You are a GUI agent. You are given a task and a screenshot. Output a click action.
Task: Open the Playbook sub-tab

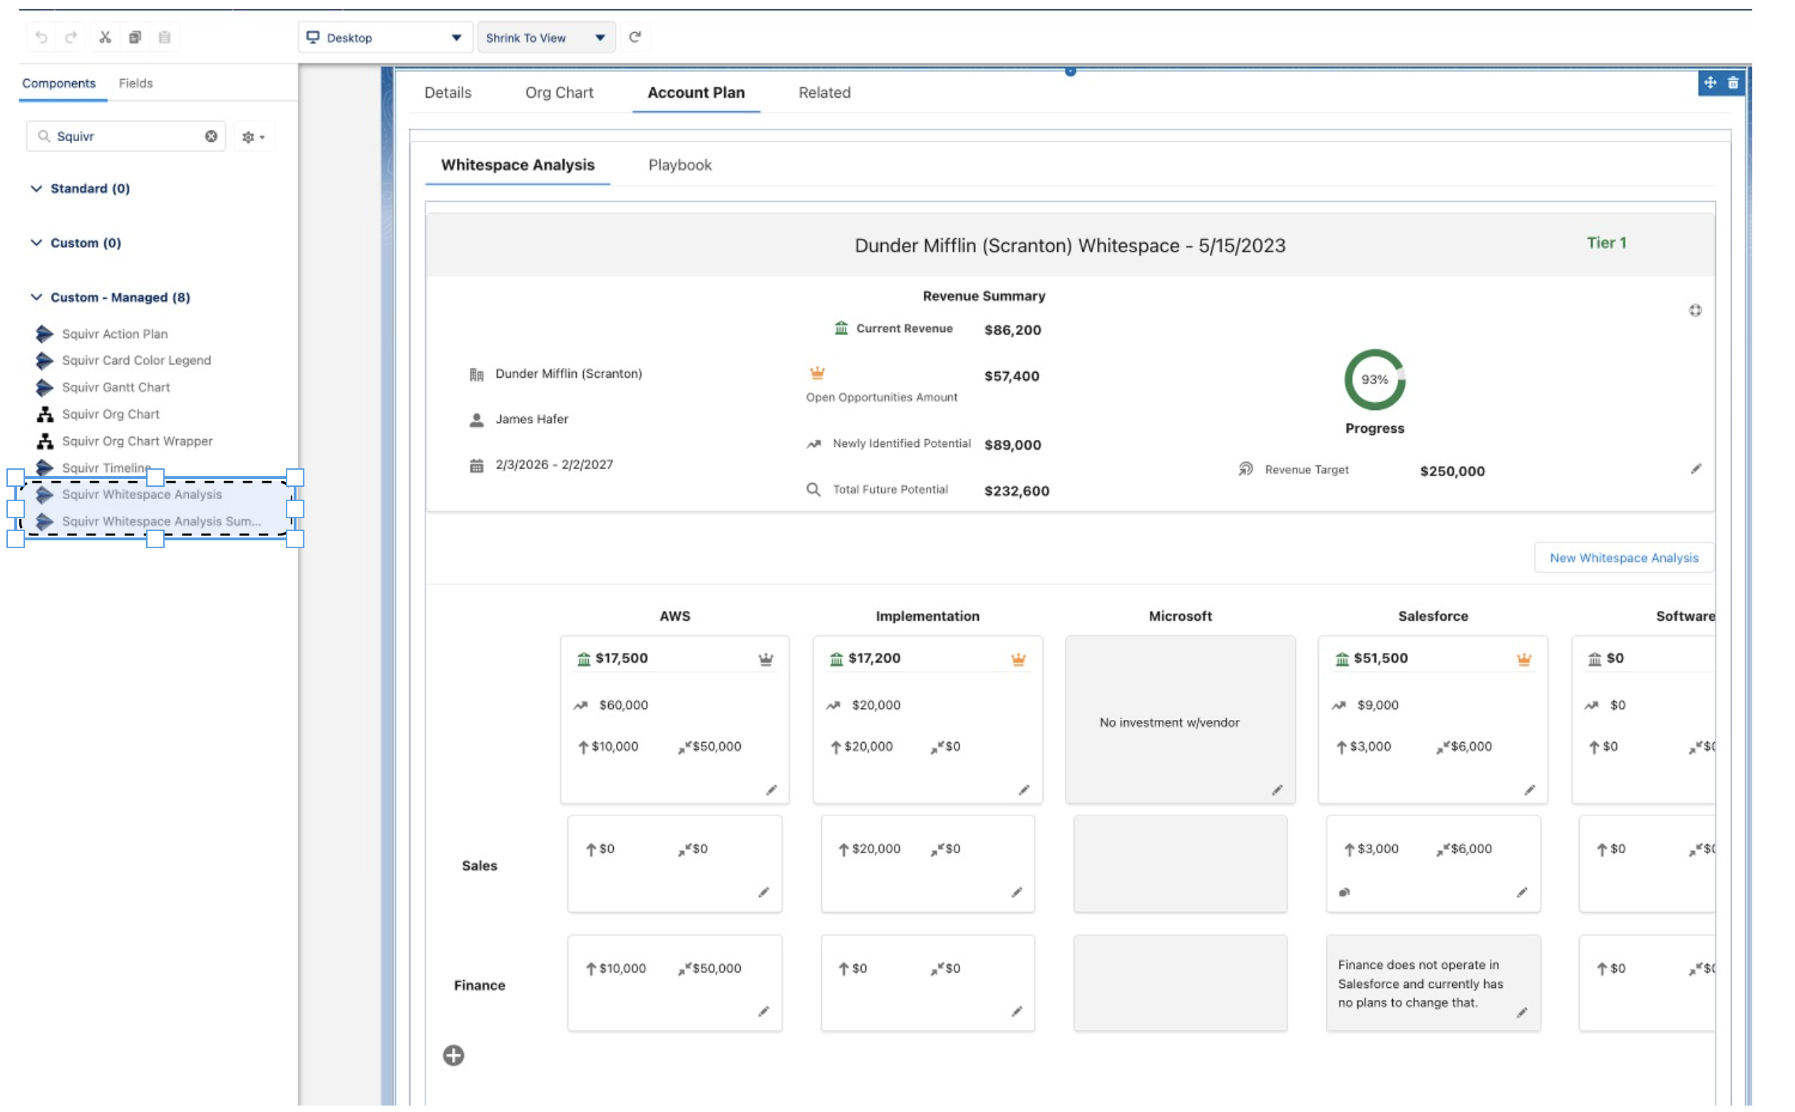(x=679, y=165)
